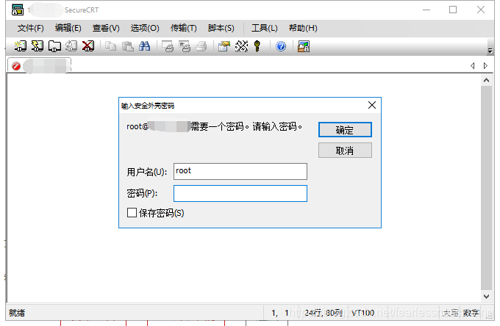Open the 查看(V) menu

[106, 28]
